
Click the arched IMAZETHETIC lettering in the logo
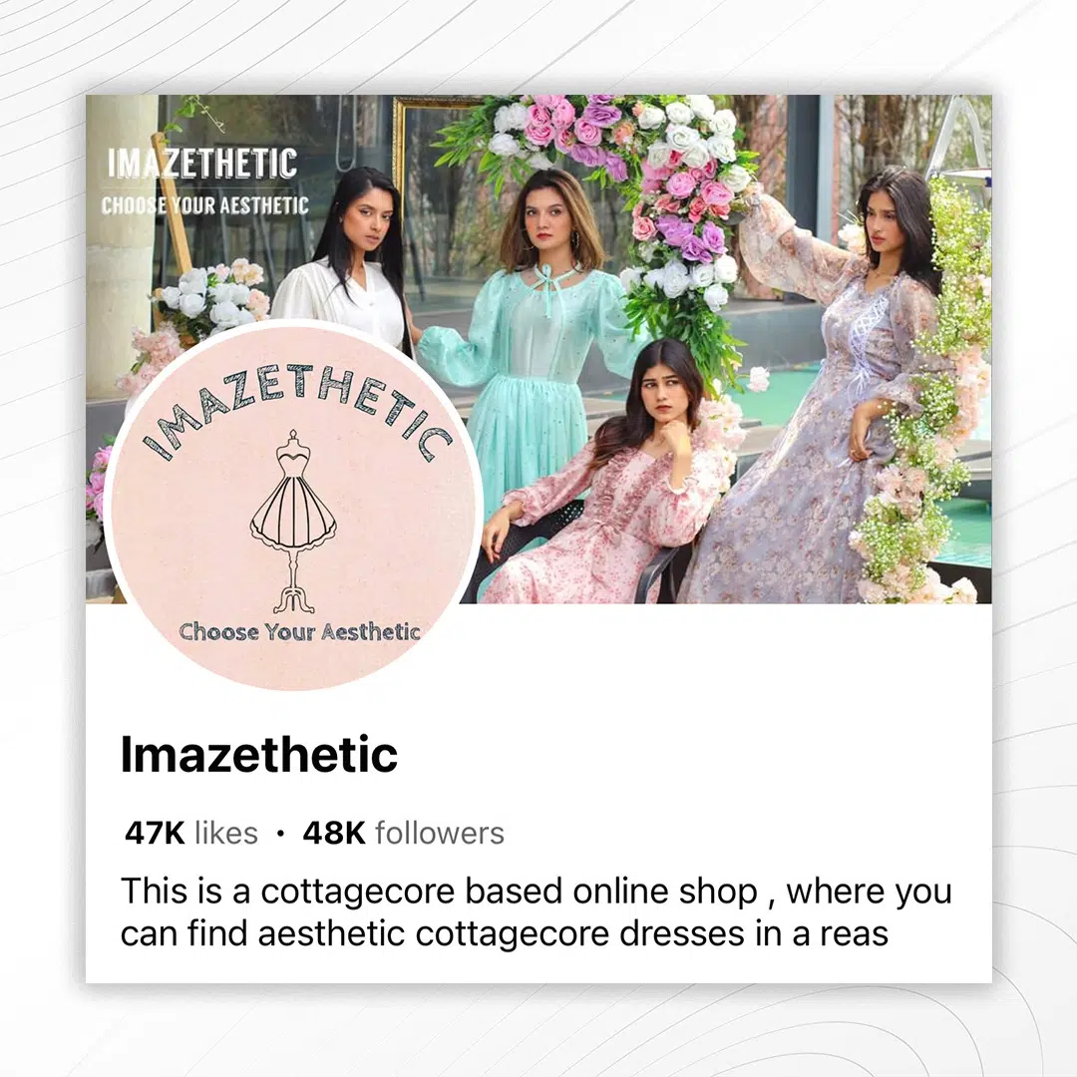pos(297,410)
